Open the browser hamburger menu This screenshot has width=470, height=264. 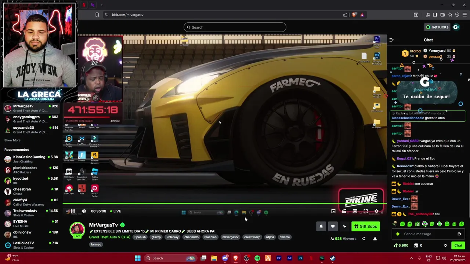[464, 15]
